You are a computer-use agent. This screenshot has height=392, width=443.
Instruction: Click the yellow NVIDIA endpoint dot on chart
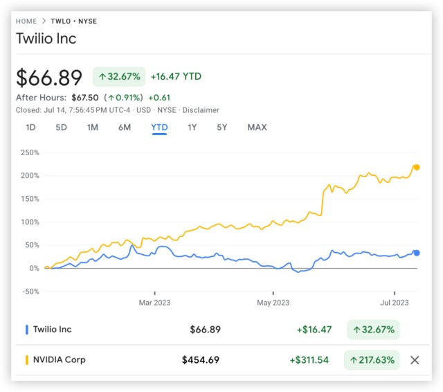tap(416, 167)
